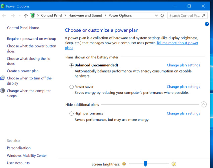Open Tell me more about power plans
Viewport: 213px width, 168px height.
point(177,43)
